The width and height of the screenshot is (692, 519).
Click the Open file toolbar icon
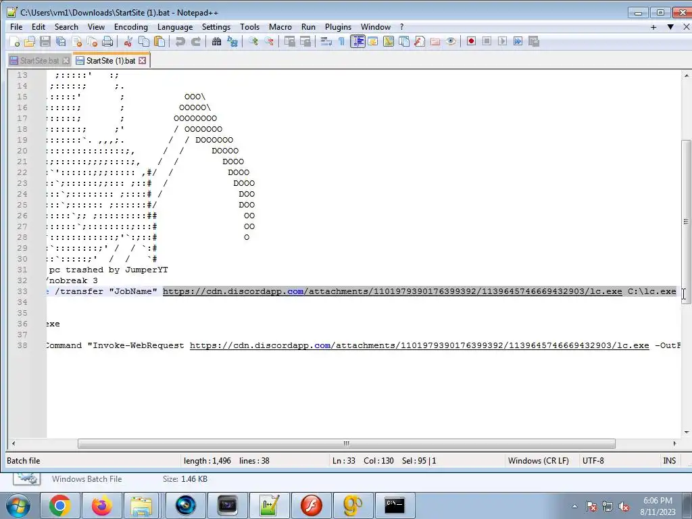tap(30, 41)
